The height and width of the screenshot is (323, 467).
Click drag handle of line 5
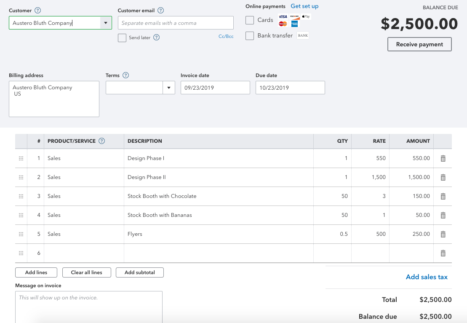tap(21, 234)
